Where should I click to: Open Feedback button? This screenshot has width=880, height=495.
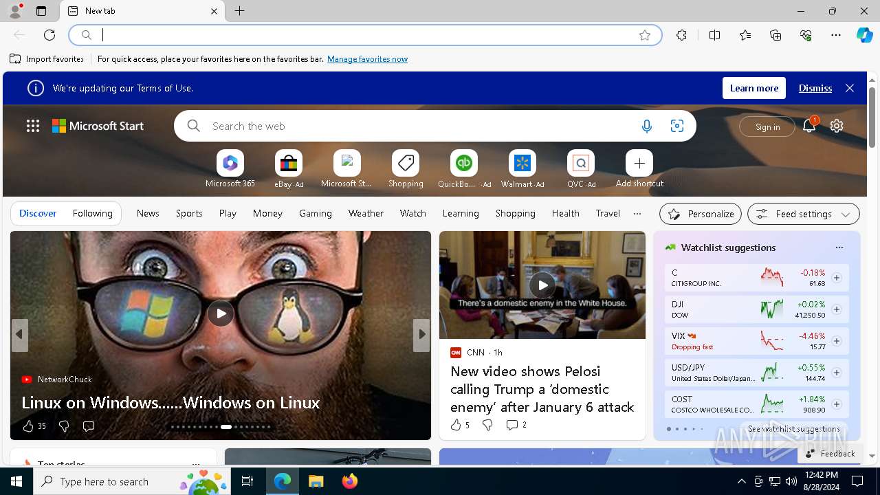pyautogui.click(x=830, y=453)
